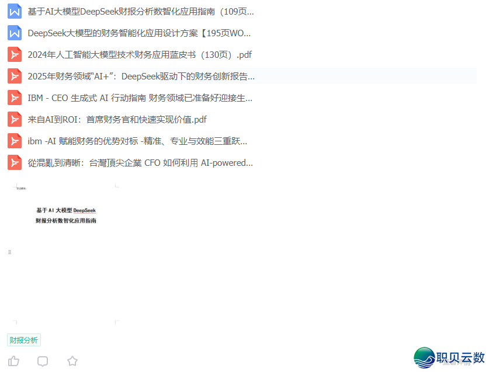Image resolution: width=489 pixels, height=372 pixels.
Task: Open the document cover preview thumbnail
Action: [65, 254]
